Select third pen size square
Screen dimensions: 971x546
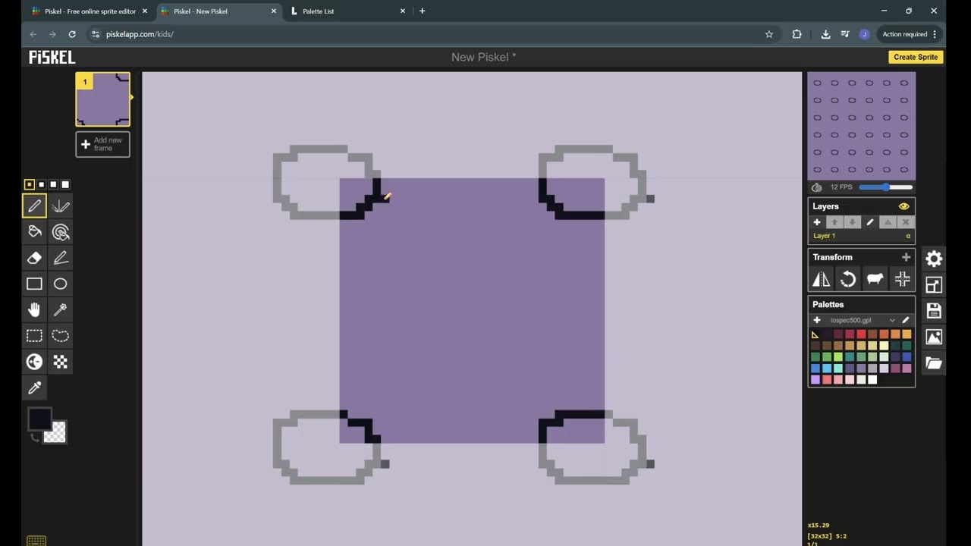click(53, 184)
